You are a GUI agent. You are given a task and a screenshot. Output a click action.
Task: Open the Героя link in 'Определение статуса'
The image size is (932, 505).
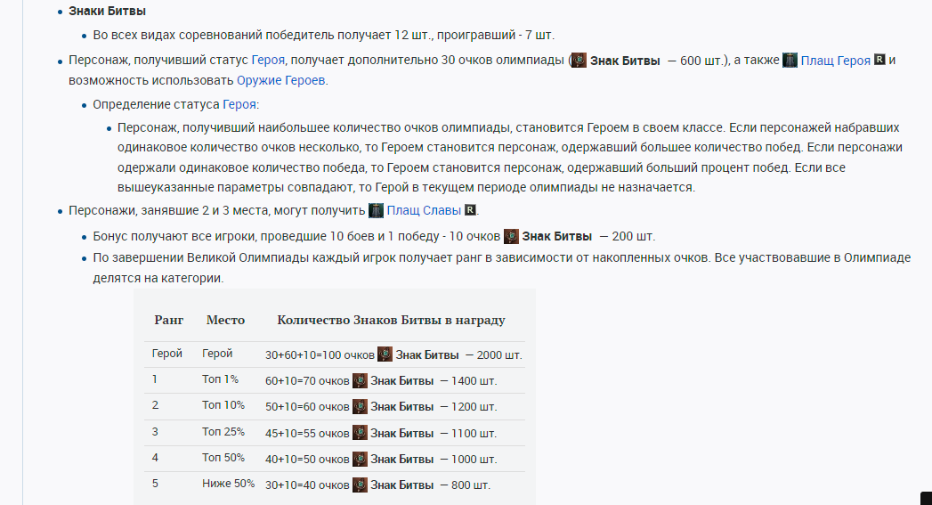pyautogui.click(x=239, y=104)
